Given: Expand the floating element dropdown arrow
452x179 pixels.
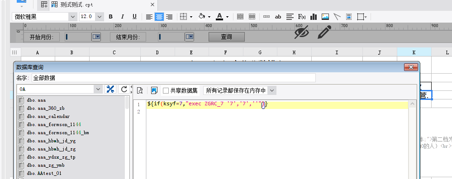Looking at the screenshot, I should point(366,17).
